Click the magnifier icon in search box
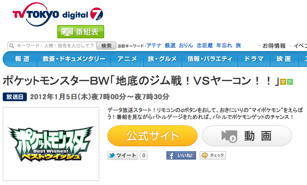 (x=12, y=46)
